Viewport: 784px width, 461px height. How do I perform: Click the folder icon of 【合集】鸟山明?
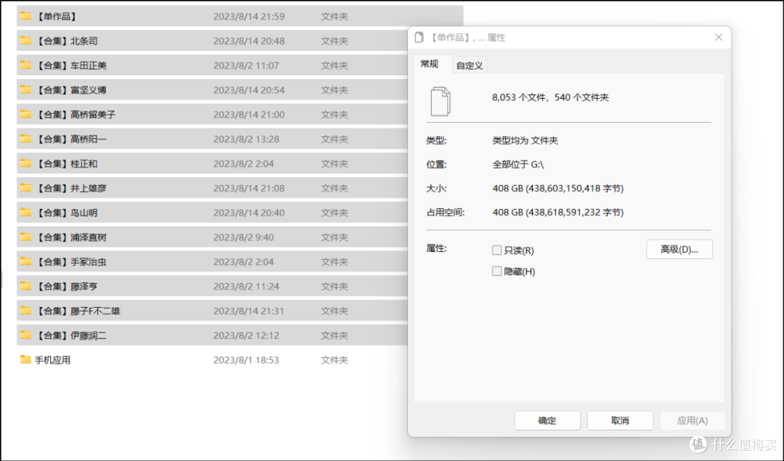click(x=25, y=212)
